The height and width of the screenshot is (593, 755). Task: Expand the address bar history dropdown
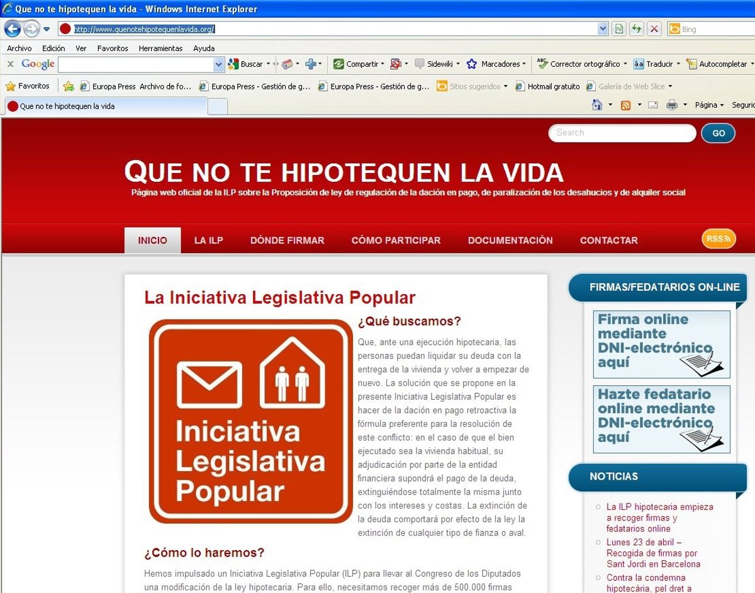[603, 29]
